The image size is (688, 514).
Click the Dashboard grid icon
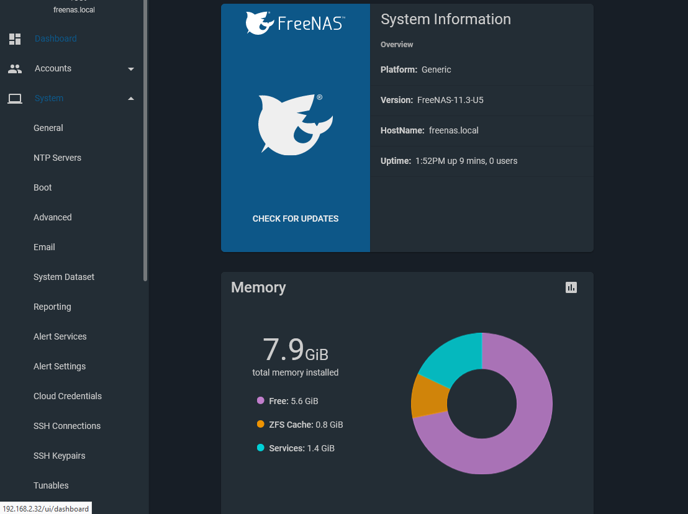point(15,39)
